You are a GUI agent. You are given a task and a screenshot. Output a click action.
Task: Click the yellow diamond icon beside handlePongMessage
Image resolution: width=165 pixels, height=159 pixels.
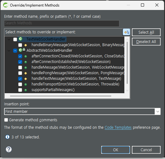26,73
